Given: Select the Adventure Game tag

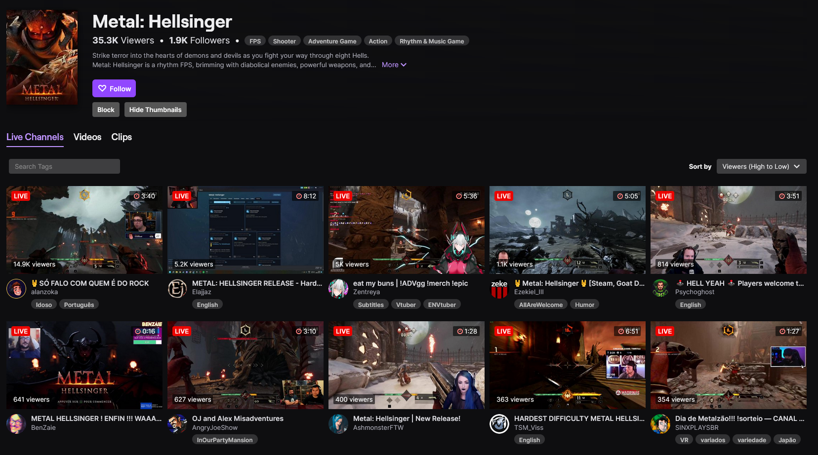Looking at the screenshot, I should [x=332, y=41].
